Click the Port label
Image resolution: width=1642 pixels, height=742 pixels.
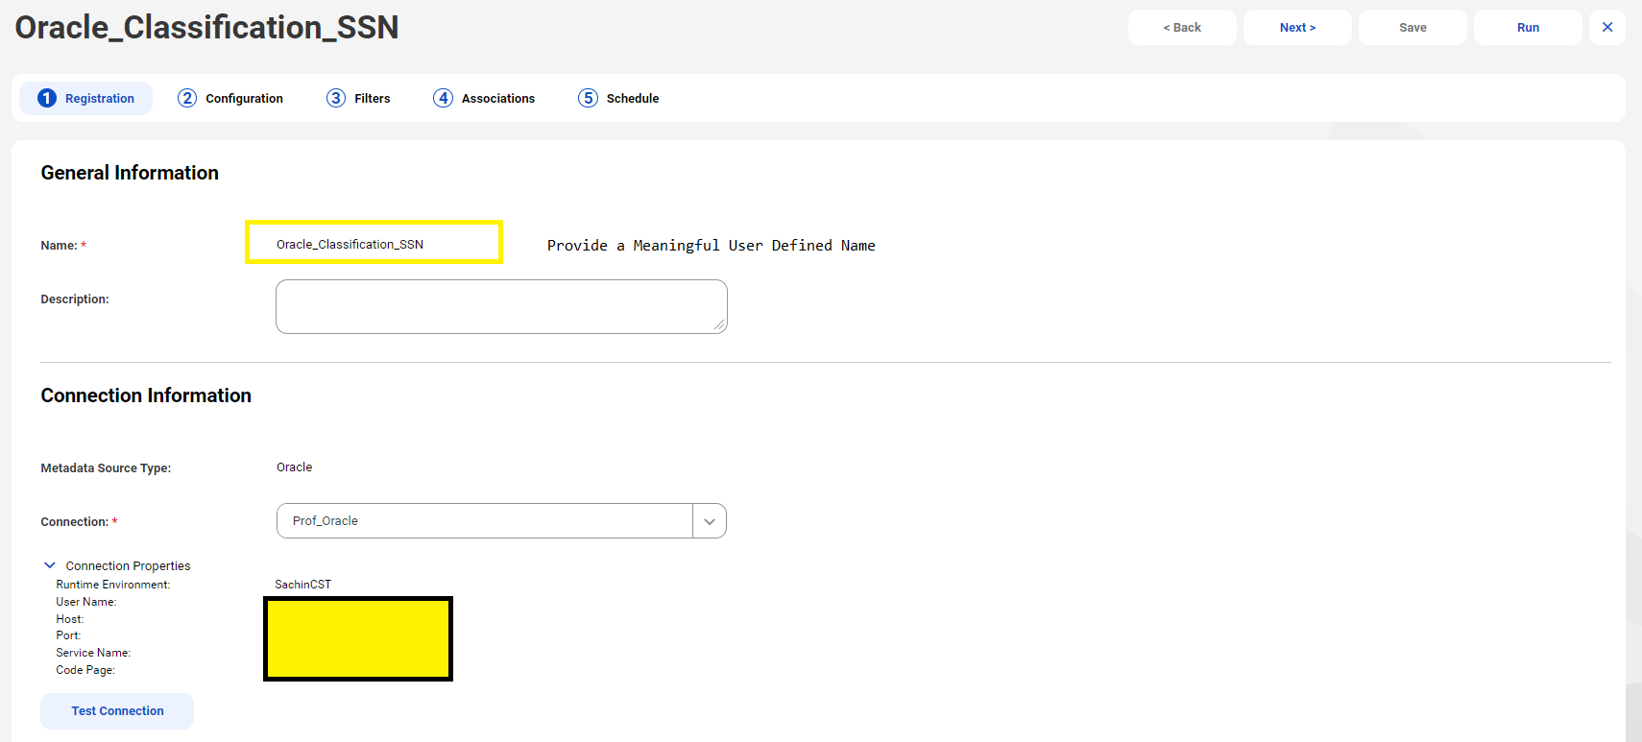[68, 635]
